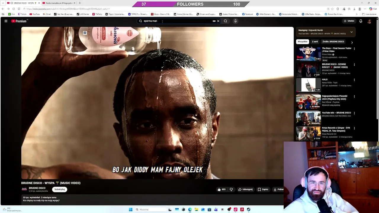
Task: Open the YouTube Mix – BRUDNE DISCO entry
Action: point(336,113)
